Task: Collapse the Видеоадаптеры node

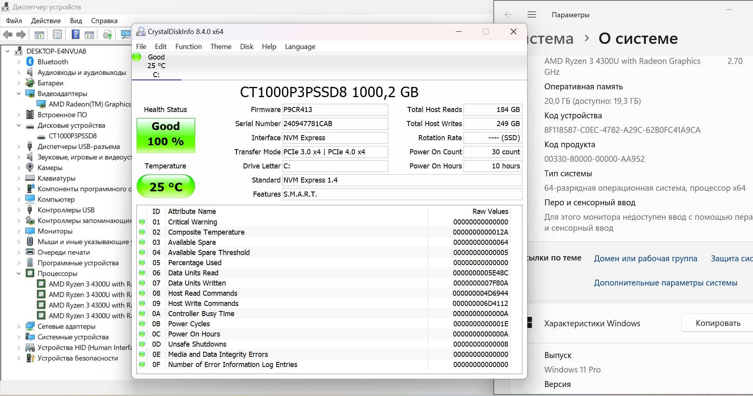Action: (x=18, y=93)
